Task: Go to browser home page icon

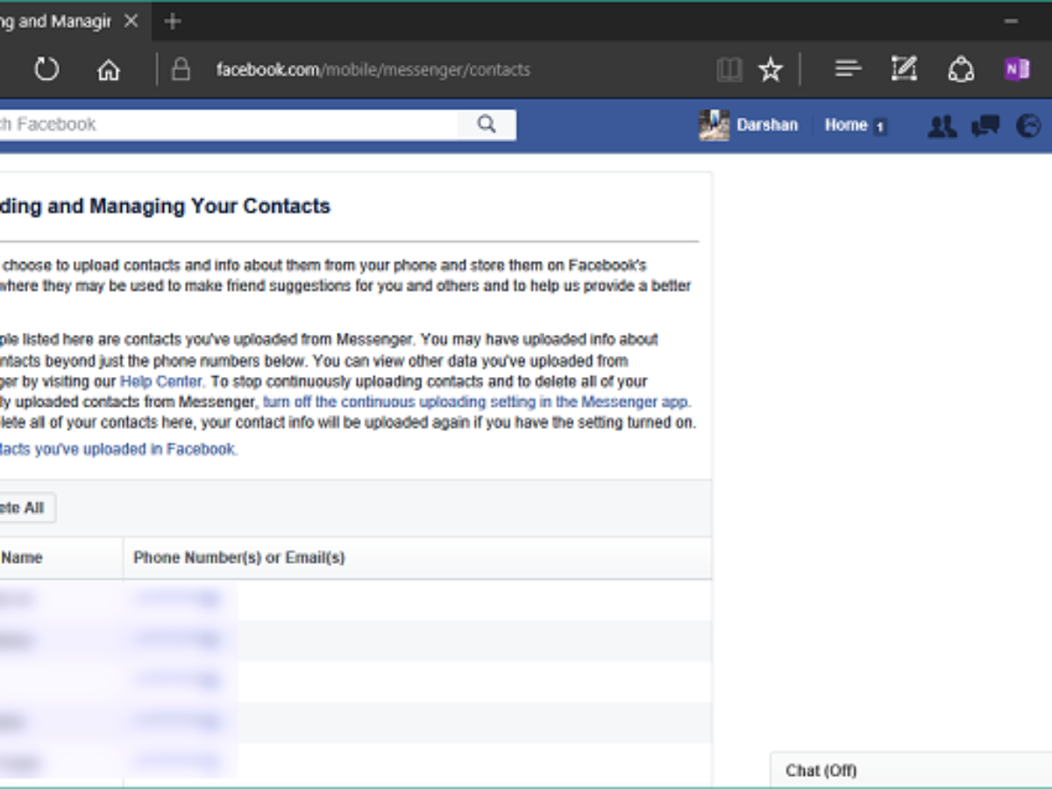Action: 109,69
